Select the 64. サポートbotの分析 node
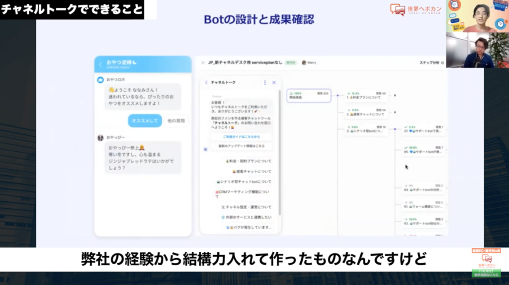The image size is (509, 285). pos(424,188)
